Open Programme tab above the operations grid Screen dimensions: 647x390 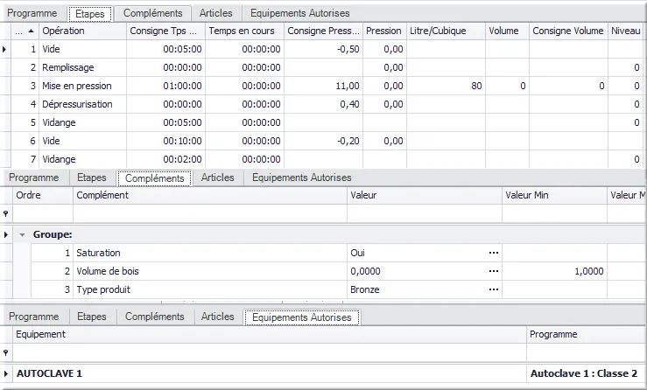pos(32,13)
